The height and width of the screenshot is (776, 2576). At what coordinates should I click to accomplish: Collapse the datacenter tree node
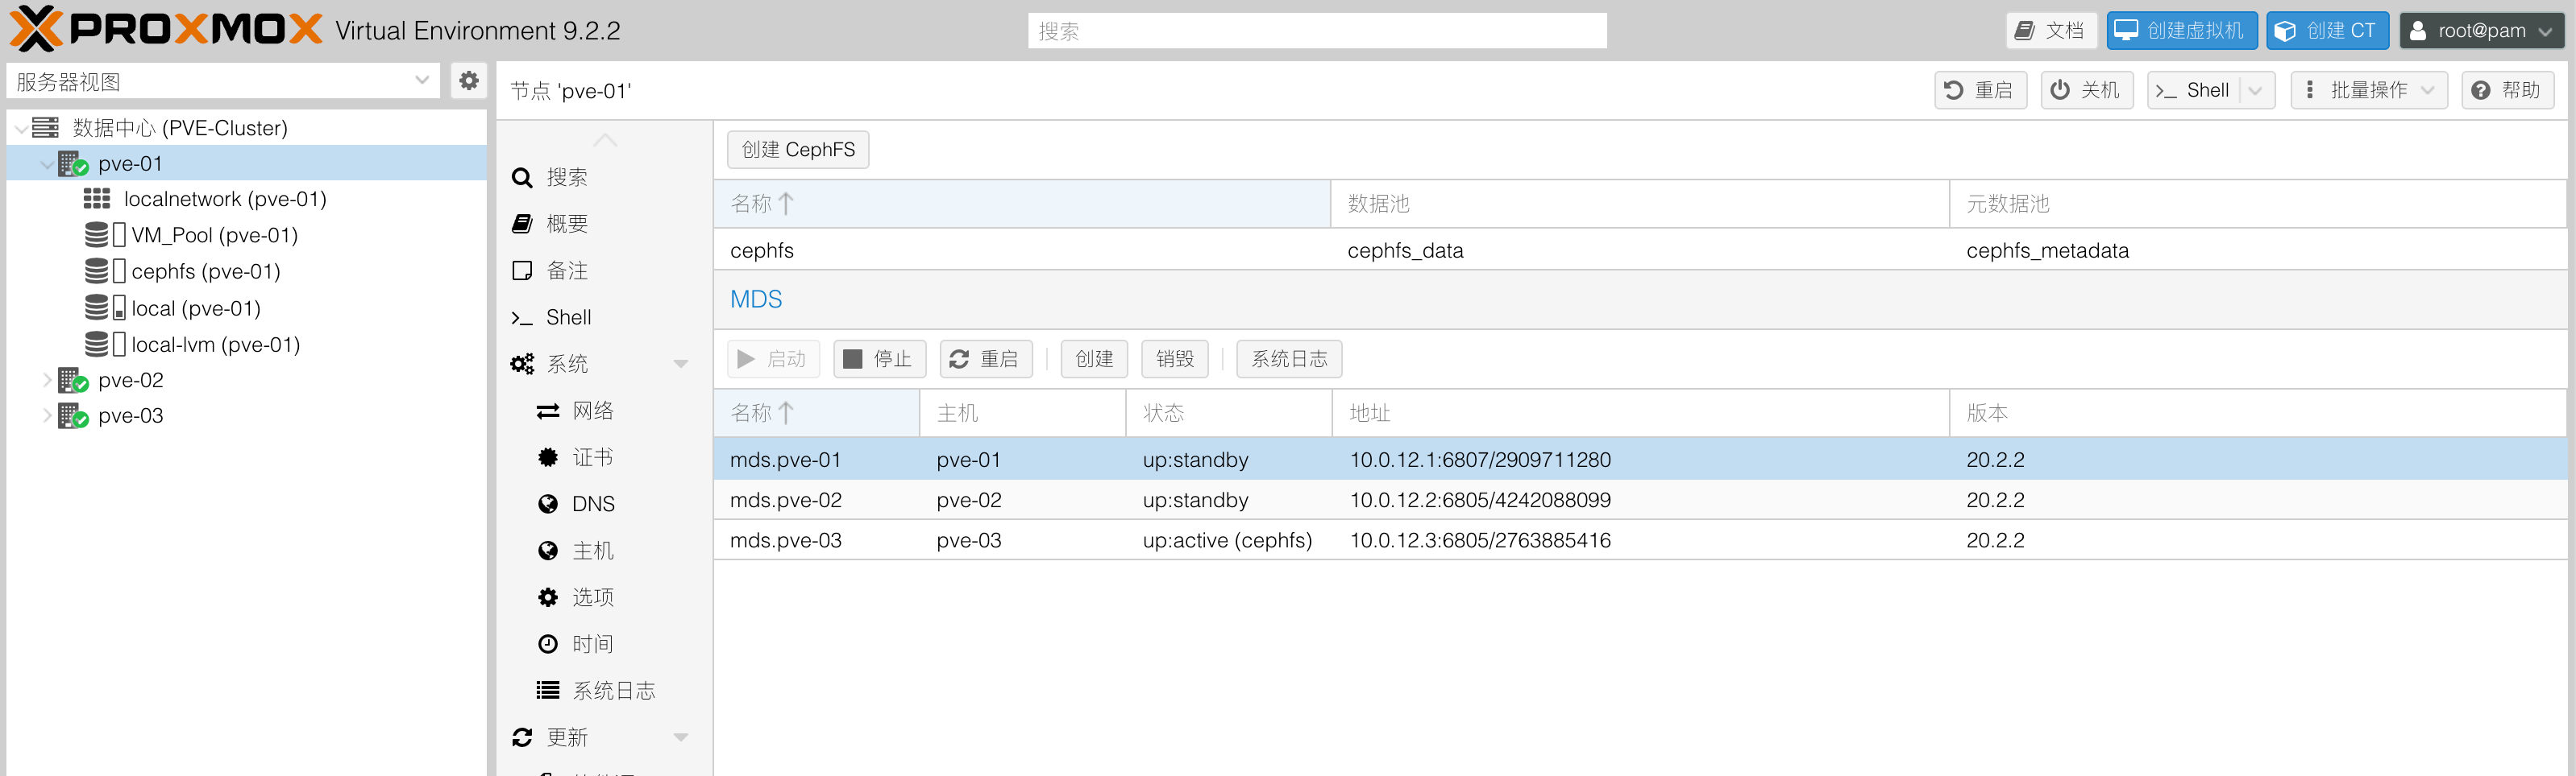[21, 128]
